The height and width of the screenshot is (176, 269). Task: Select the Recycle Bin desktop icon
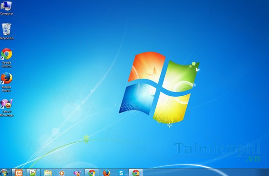click(6, 31)
